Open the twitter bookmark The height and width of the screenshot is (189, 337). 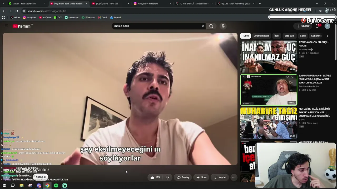[x=15, y=18]
